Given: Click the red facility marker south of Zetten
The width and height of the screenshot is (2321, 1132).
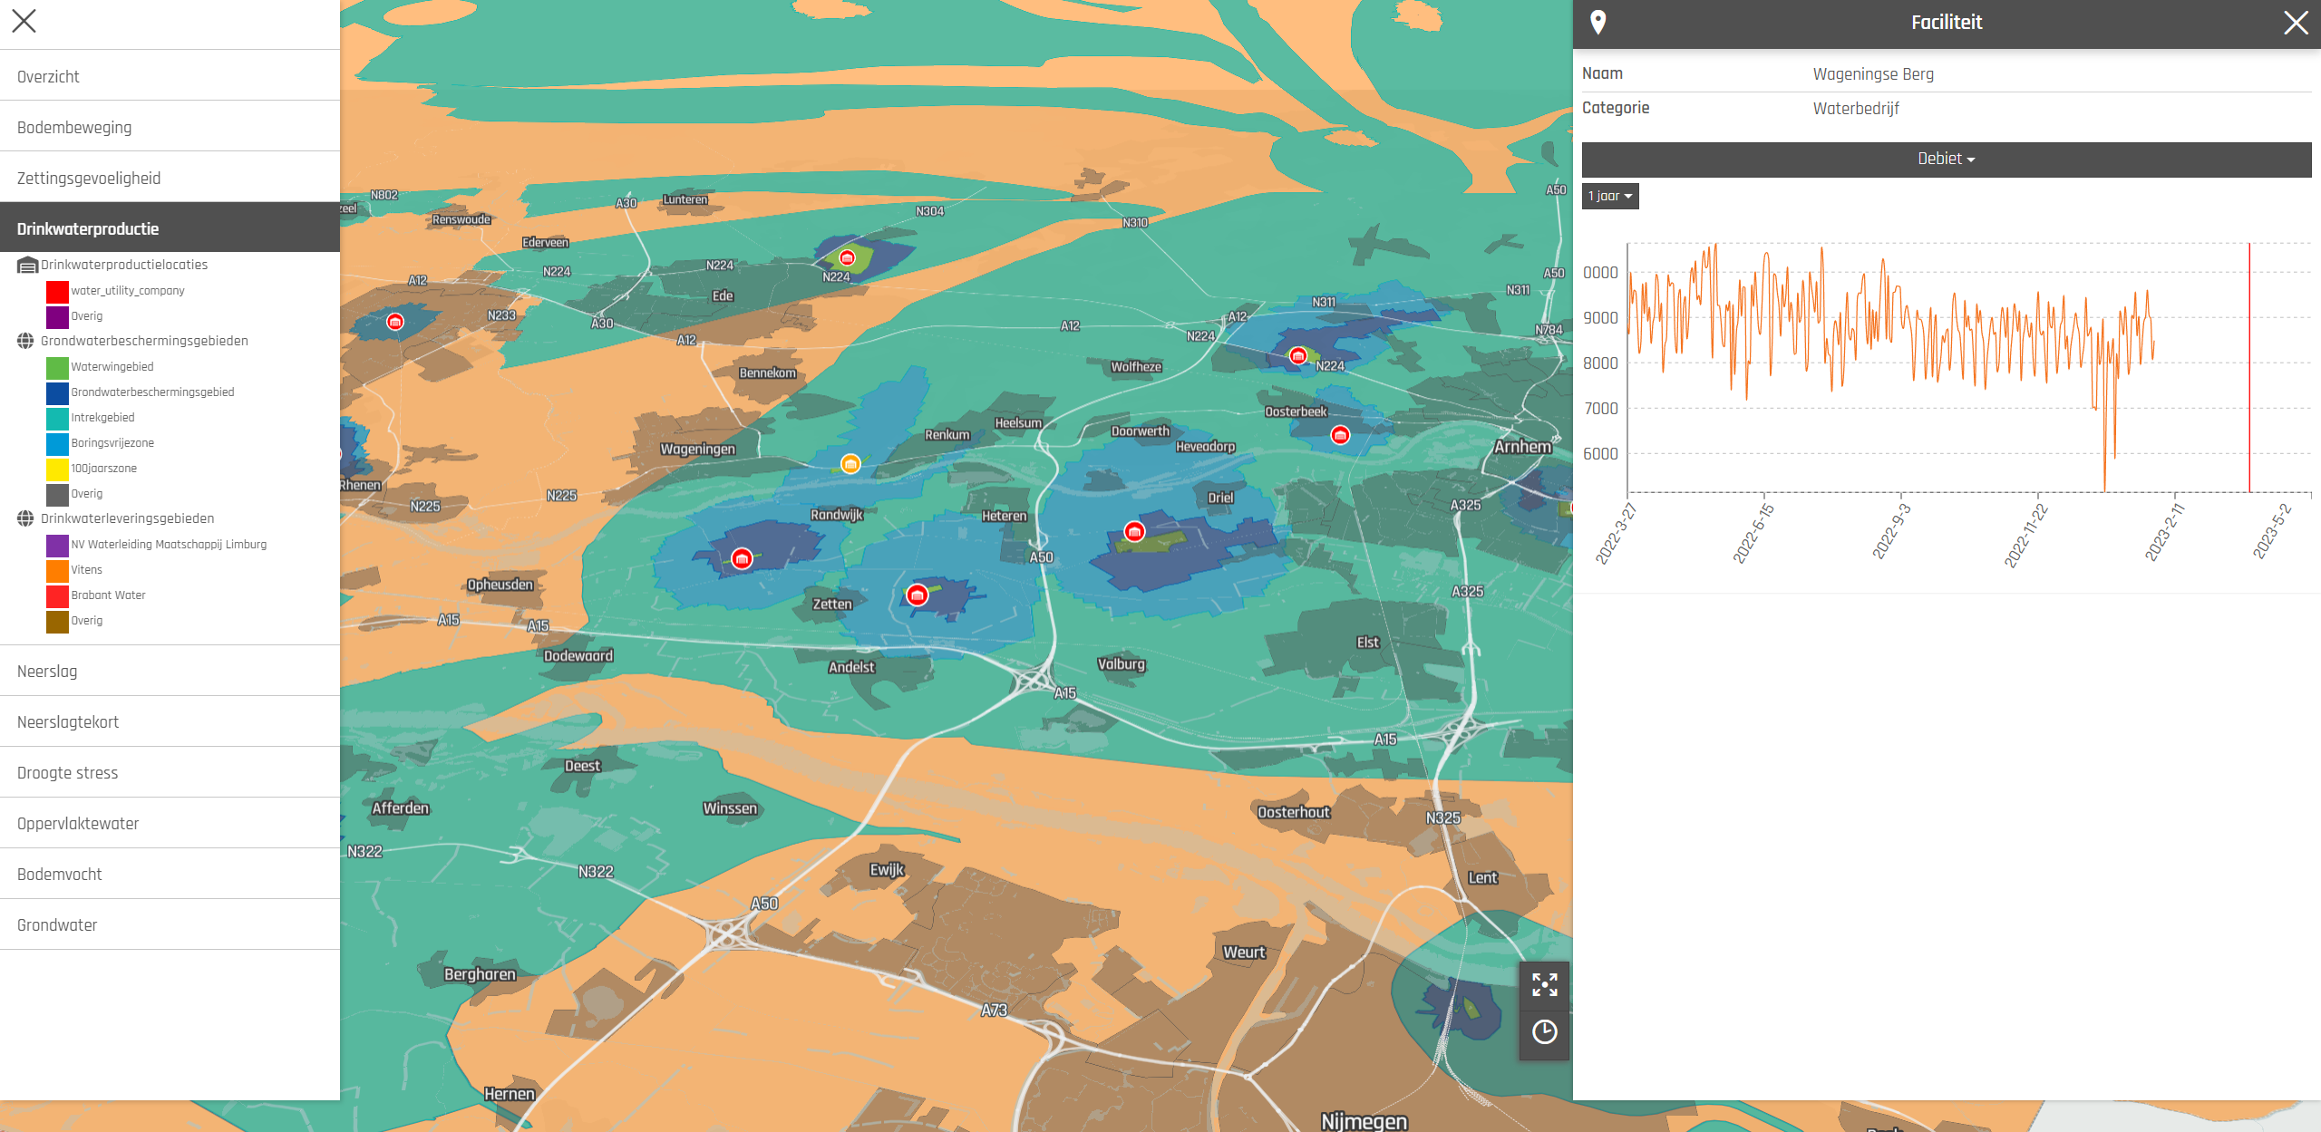Looking at the screenshot, I should 918,595.
